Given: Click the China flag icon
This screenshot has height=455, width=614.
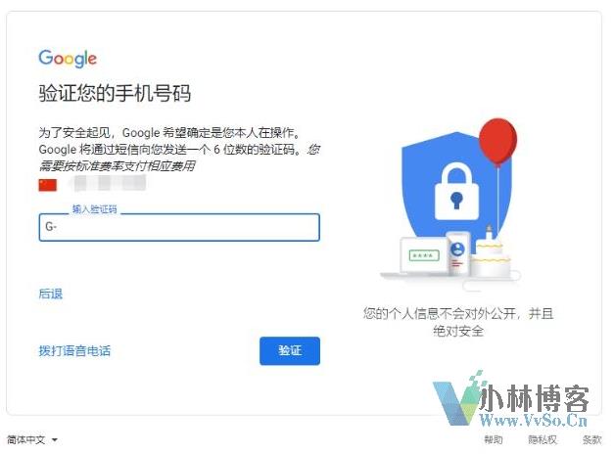Looking at the screenshot, I should [x=48, y=185].
